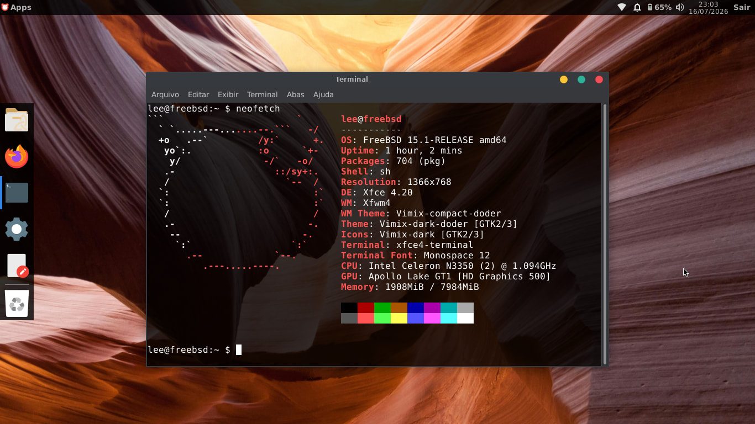Click the 'Uptime: 1 hour, 2 mins' line
The width and height of the screenshot is (755, 424).
402,151
